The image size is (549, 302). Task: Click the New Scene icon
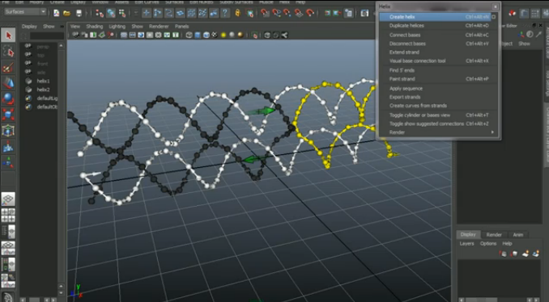tap(57, 13)
